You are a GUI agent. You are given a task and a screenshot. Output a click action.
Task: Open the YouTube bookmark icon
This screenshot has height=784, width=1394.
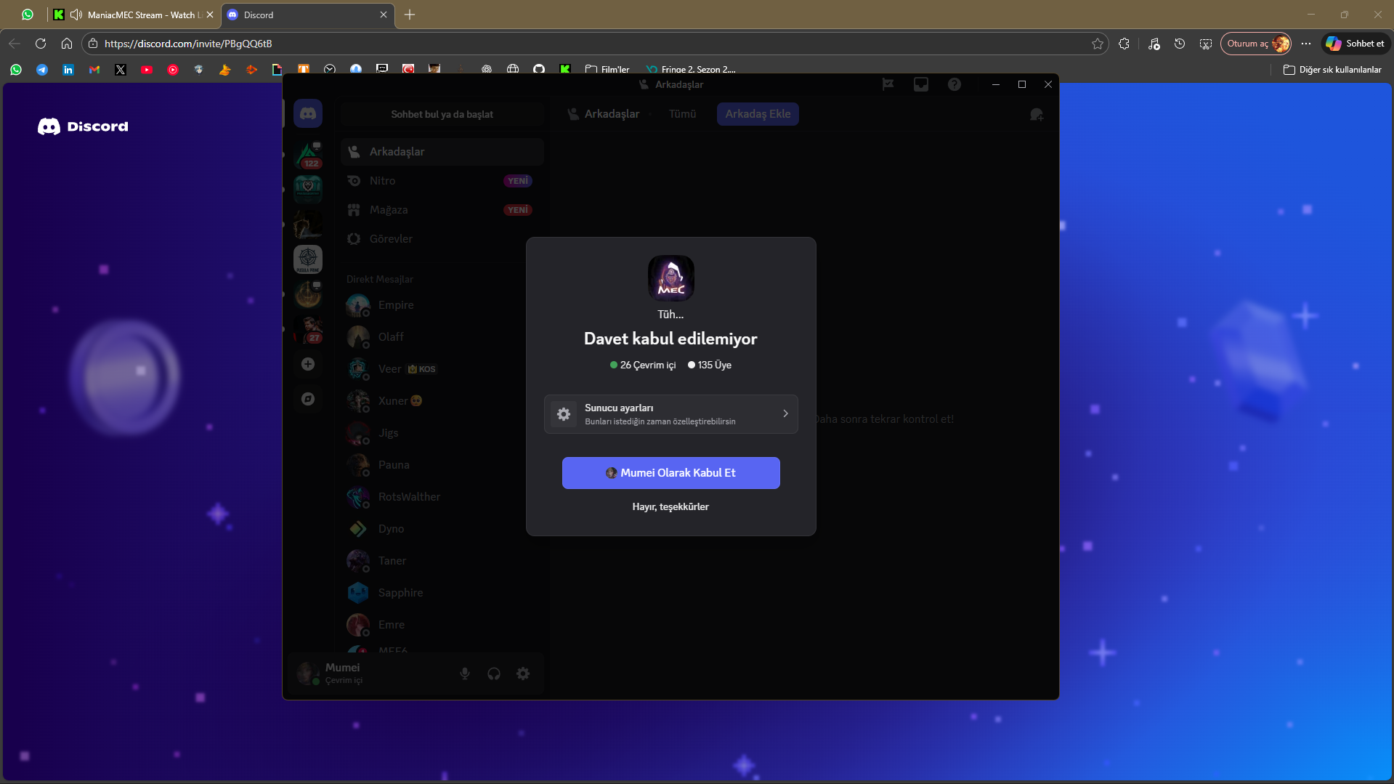[147, 70]
